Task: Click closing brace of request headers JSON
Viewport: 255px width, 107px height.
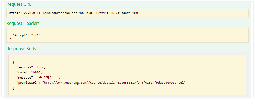Action: click(10, 39)
